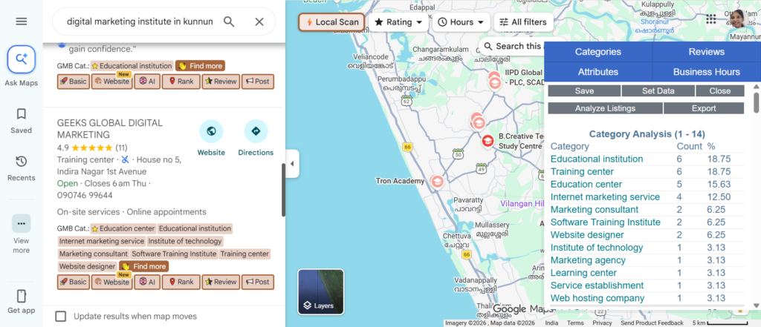Click Find more under Geeks Global categories

tap(143, 266)
